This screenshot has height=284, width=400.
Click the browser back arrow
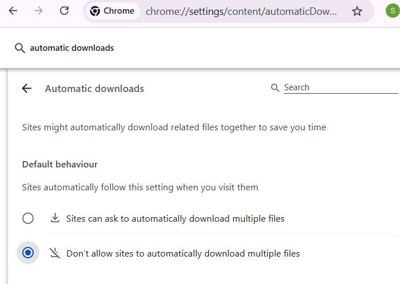pos(13,11)
